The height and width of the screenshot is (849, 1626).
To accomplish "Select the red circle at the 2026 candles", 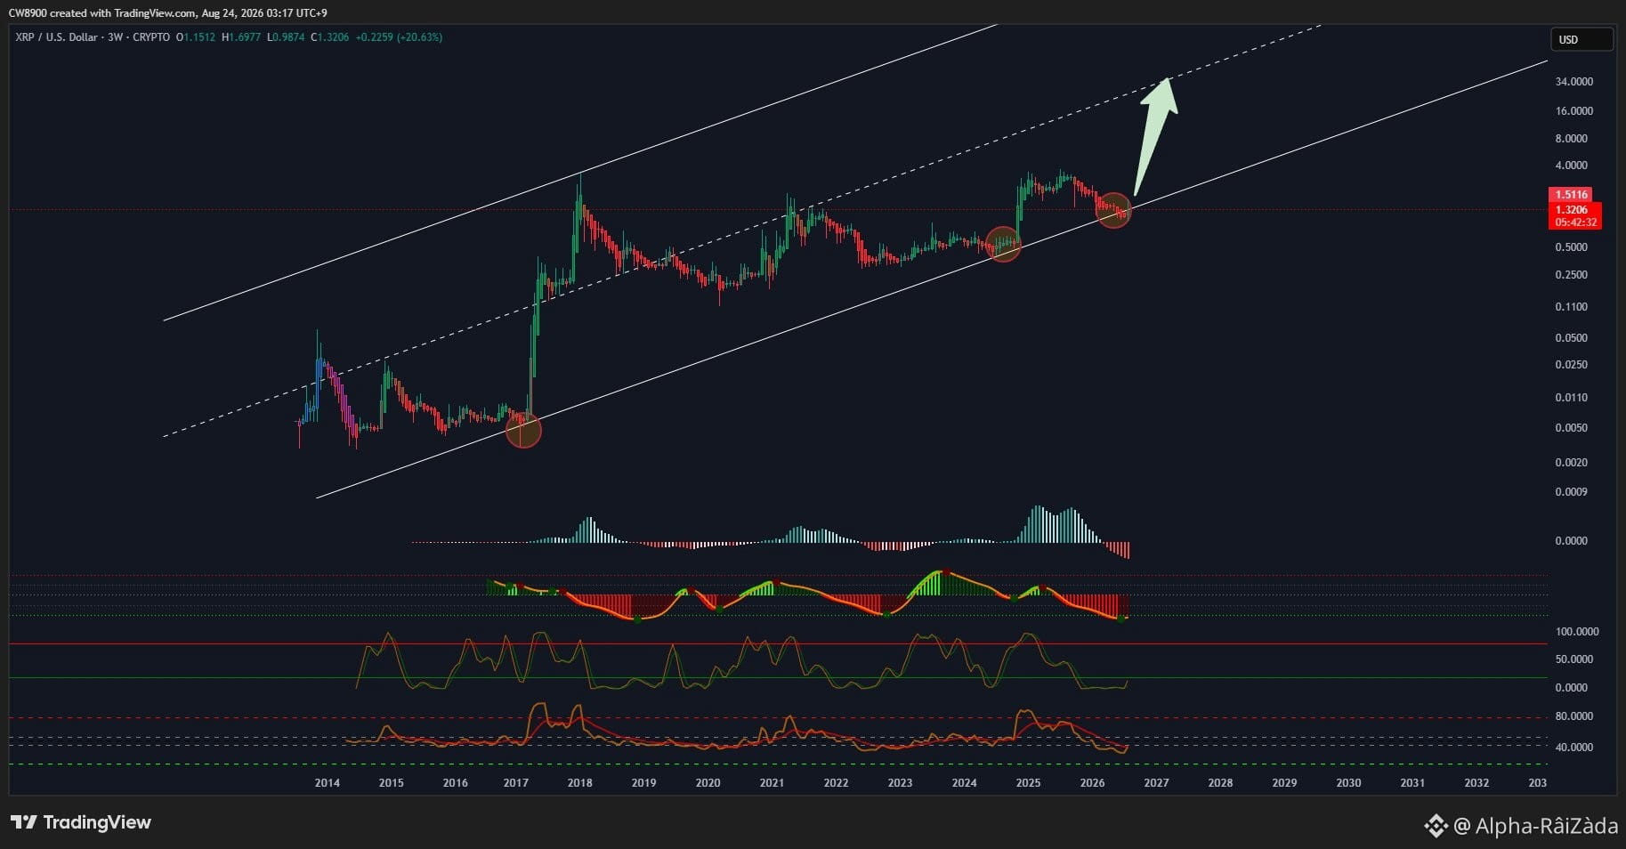I will 1114,210.
